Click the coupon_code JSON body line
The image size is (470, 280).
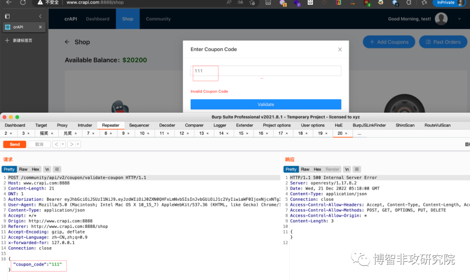[x=37, y=264]
